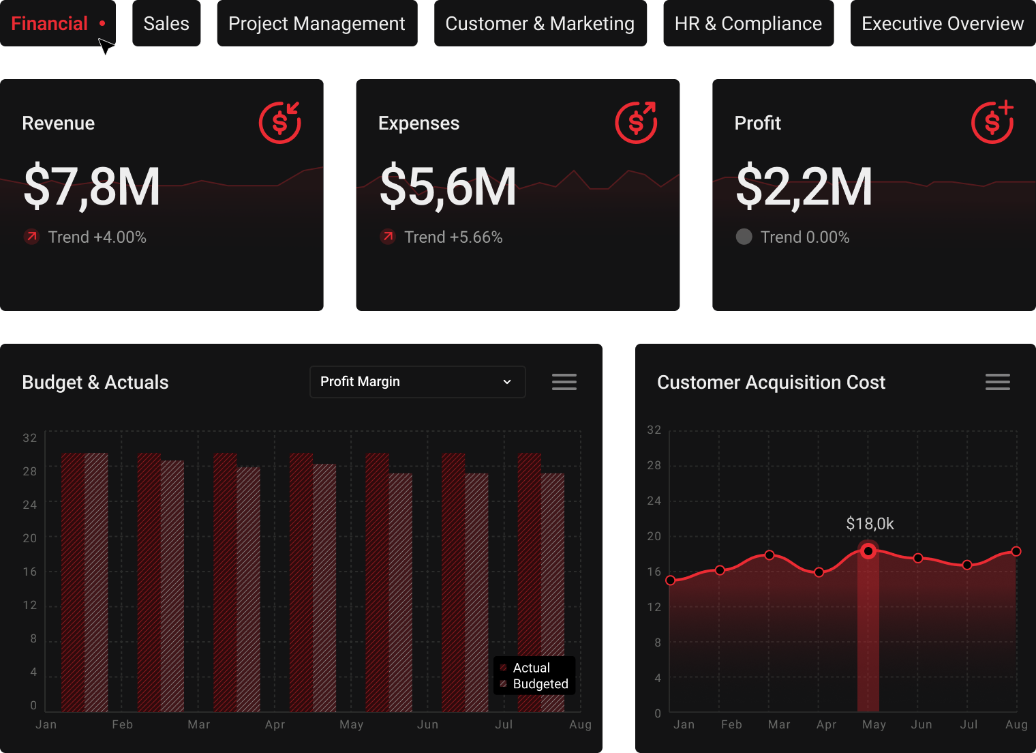1036x753 pixels.
Task: Open the Project Management tab
Action: 317,23
